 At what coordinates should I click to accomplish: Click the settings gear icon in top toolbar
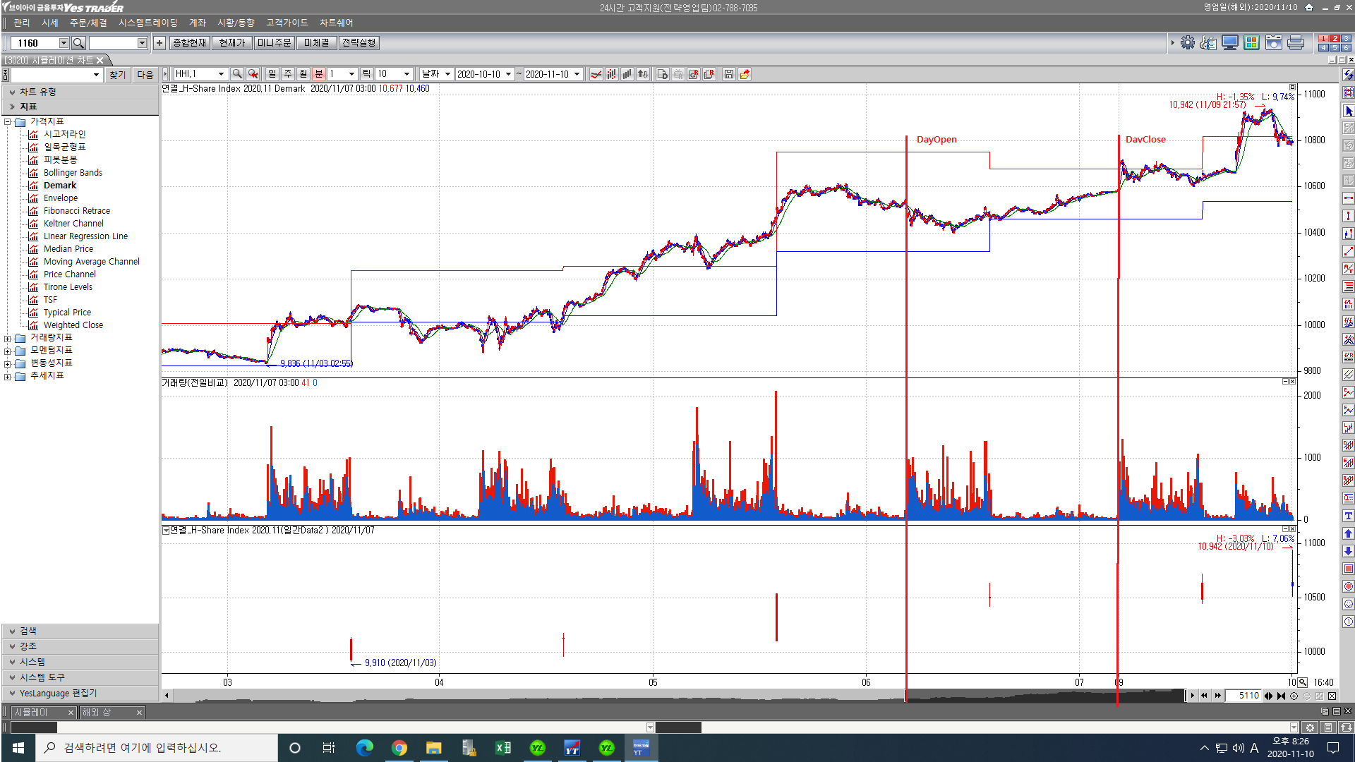coord(1188,43)
